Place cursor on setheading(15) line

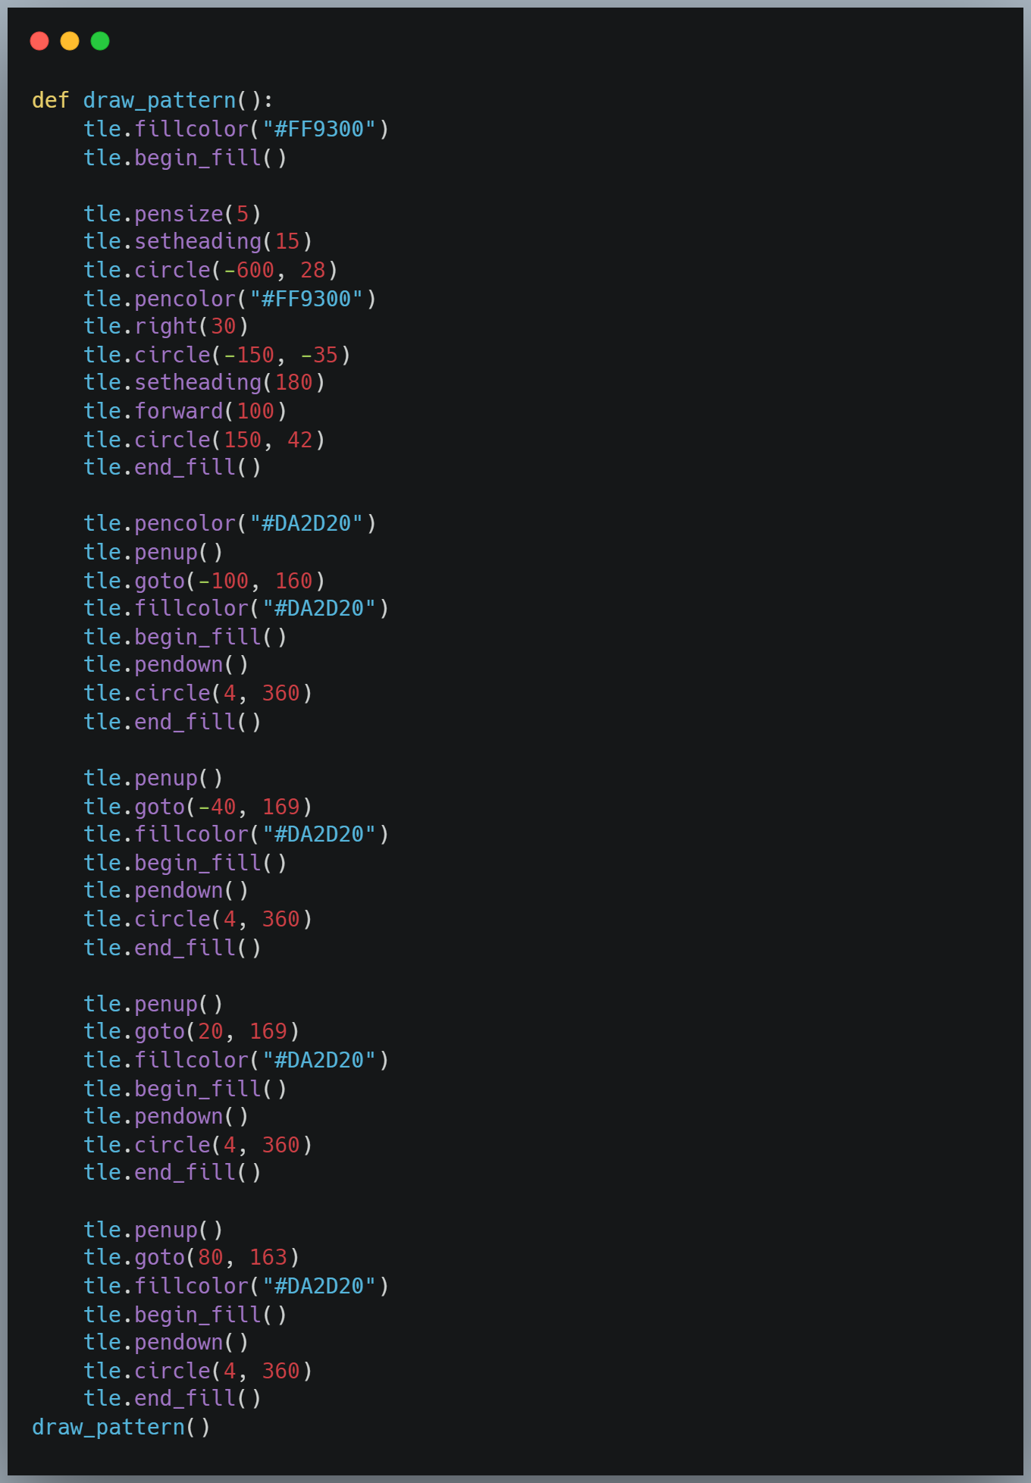point(198,242)
